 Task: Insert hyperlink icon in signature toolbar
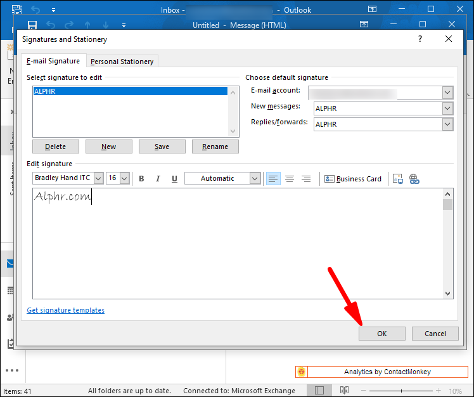414,179
